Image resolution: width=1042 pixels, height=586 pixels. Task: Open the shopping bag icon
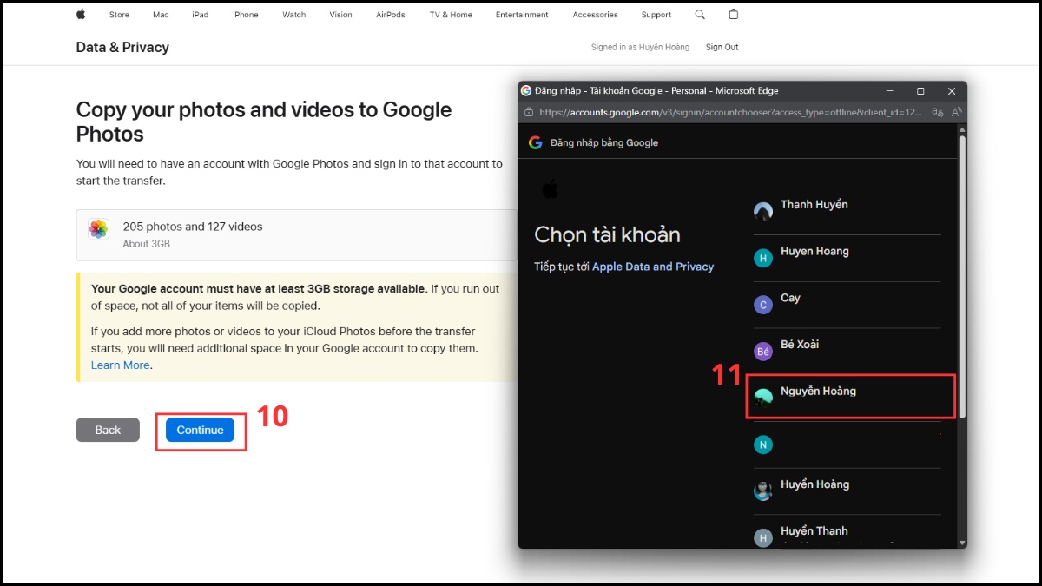pos(734,15)
